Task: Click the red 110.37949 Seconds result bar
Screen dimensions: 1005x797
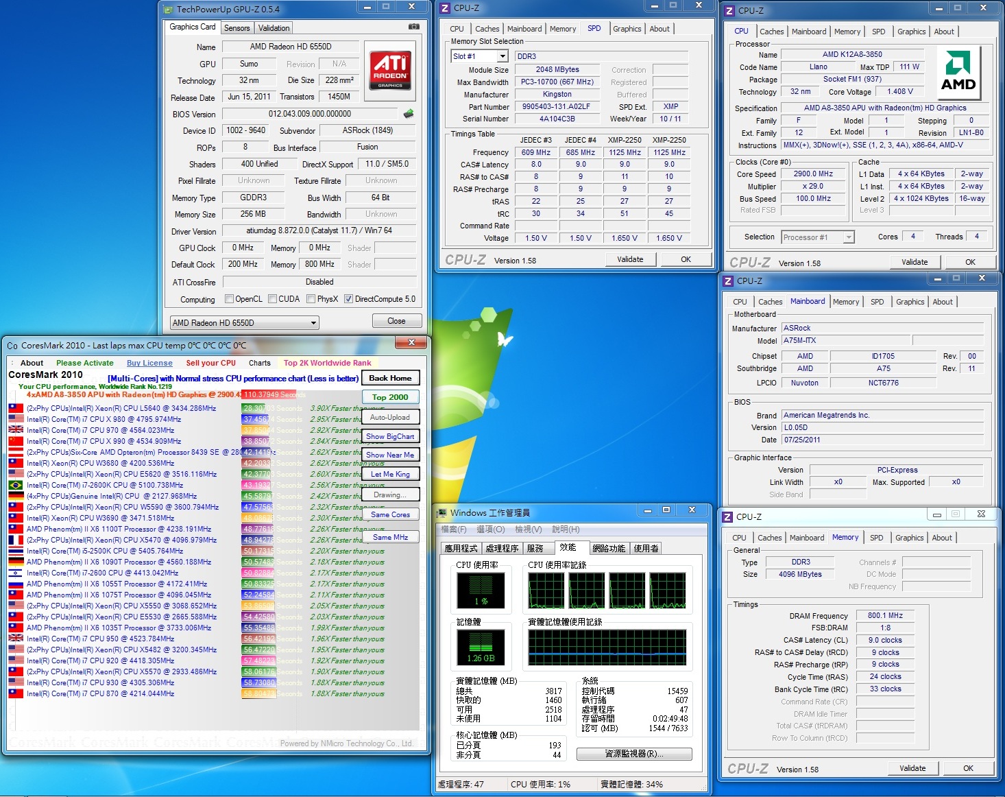Action: coord(269,394)
